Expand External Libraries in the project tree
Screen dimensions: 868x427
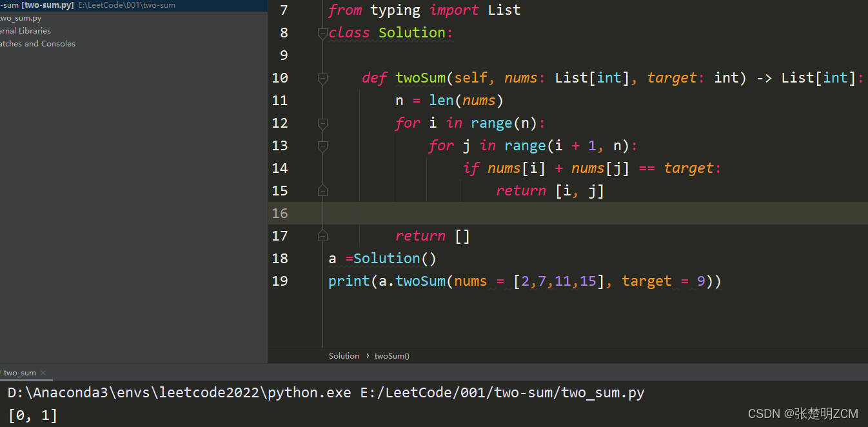tap(26, 30)
